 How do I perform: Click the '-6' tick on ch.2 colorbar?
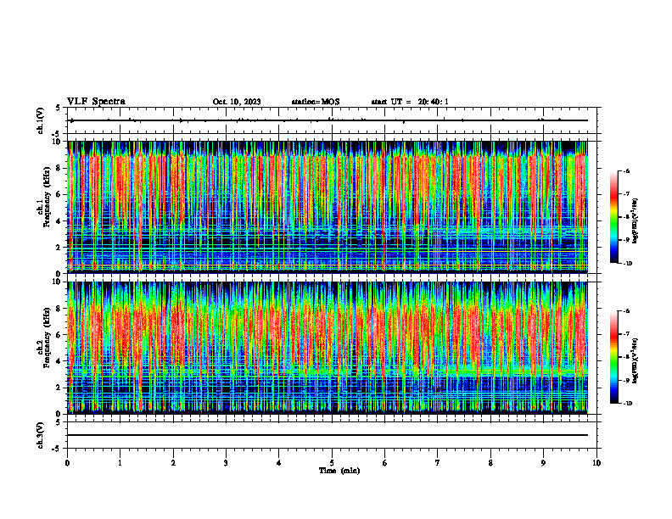click(627, 311)
